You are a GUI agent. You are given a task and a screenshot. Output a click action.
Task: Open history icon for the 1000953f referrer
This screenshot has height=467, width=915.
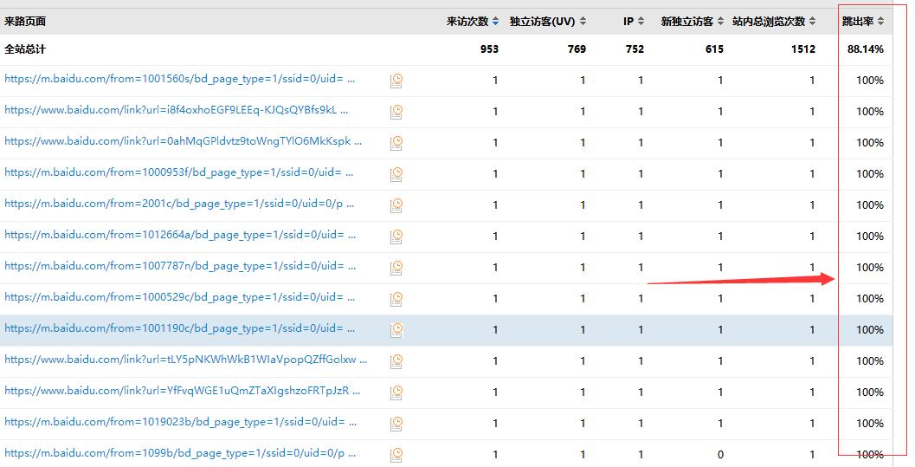396,174
